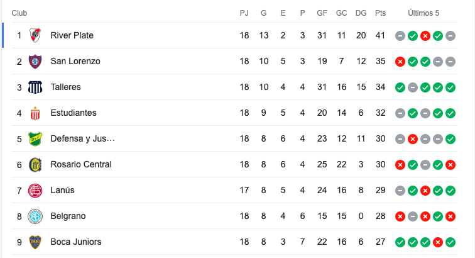Click the Defensa y Justicia crest
This screenshot has width=475, height=258.
tap(35, 139)
